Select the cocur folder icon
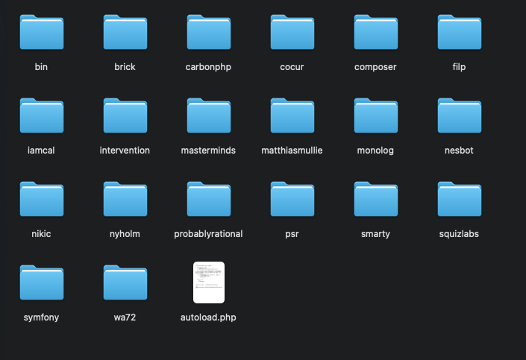Viewport: 526px width, 360px height. (x=292, y=32)
